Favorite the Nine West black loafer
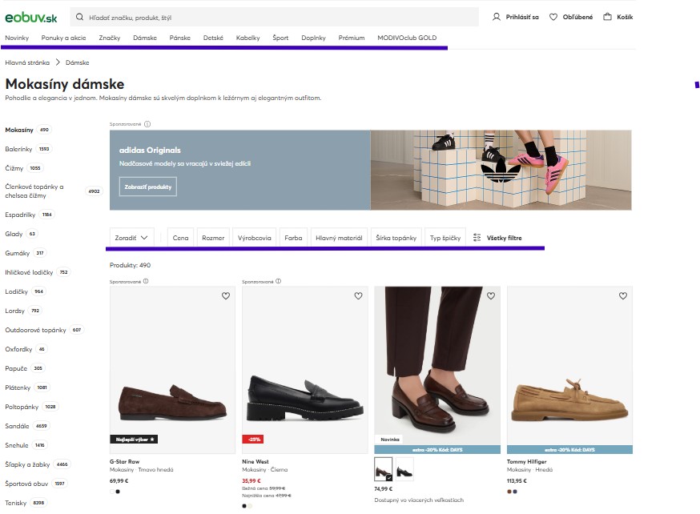Image resolution: width=700 pixels, height=514 pixels. click(358, 295)
